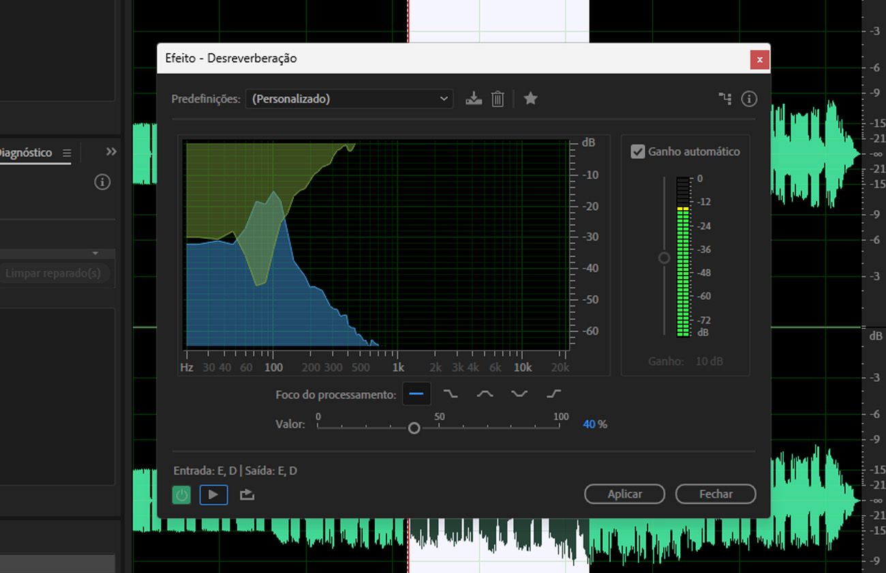The height and width of the screenshot is (573, 886).
Task: Save the current settings as a preset
Action: click(x=474, y=99)
